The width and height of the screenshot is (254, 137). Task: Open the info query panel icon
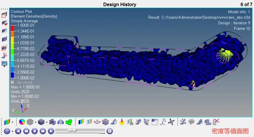coord(155,122)
